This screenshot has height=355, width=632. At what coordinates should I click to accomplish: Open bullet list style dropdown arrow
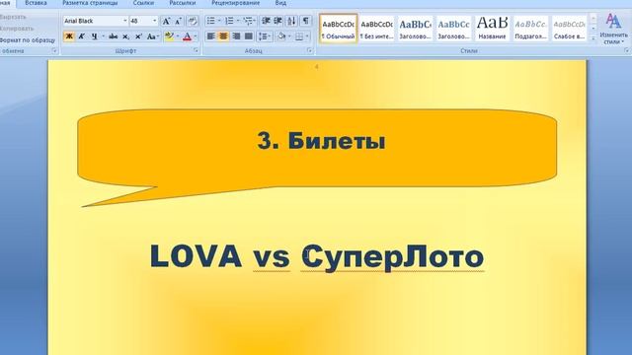click(x=219, y=21)
